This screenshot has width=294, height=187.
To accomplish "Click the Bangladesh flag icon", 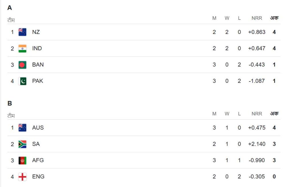I will coord(22,65).
